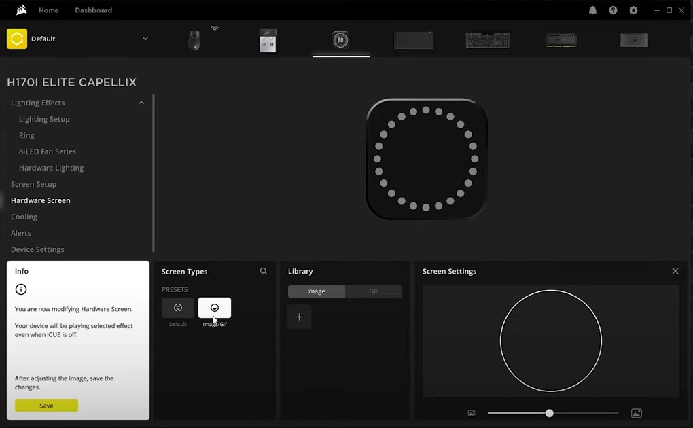The image size is (693, 428).
Task: Open search in Screen Types panel
Action: pos(264,271)
